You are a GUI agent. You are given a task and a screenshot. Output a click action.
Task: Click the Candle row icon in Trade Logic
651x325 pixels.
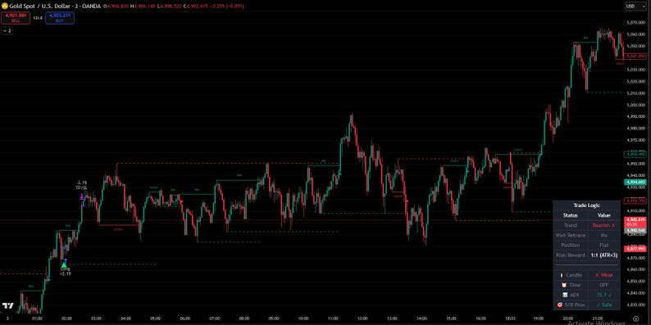[562, 275]
